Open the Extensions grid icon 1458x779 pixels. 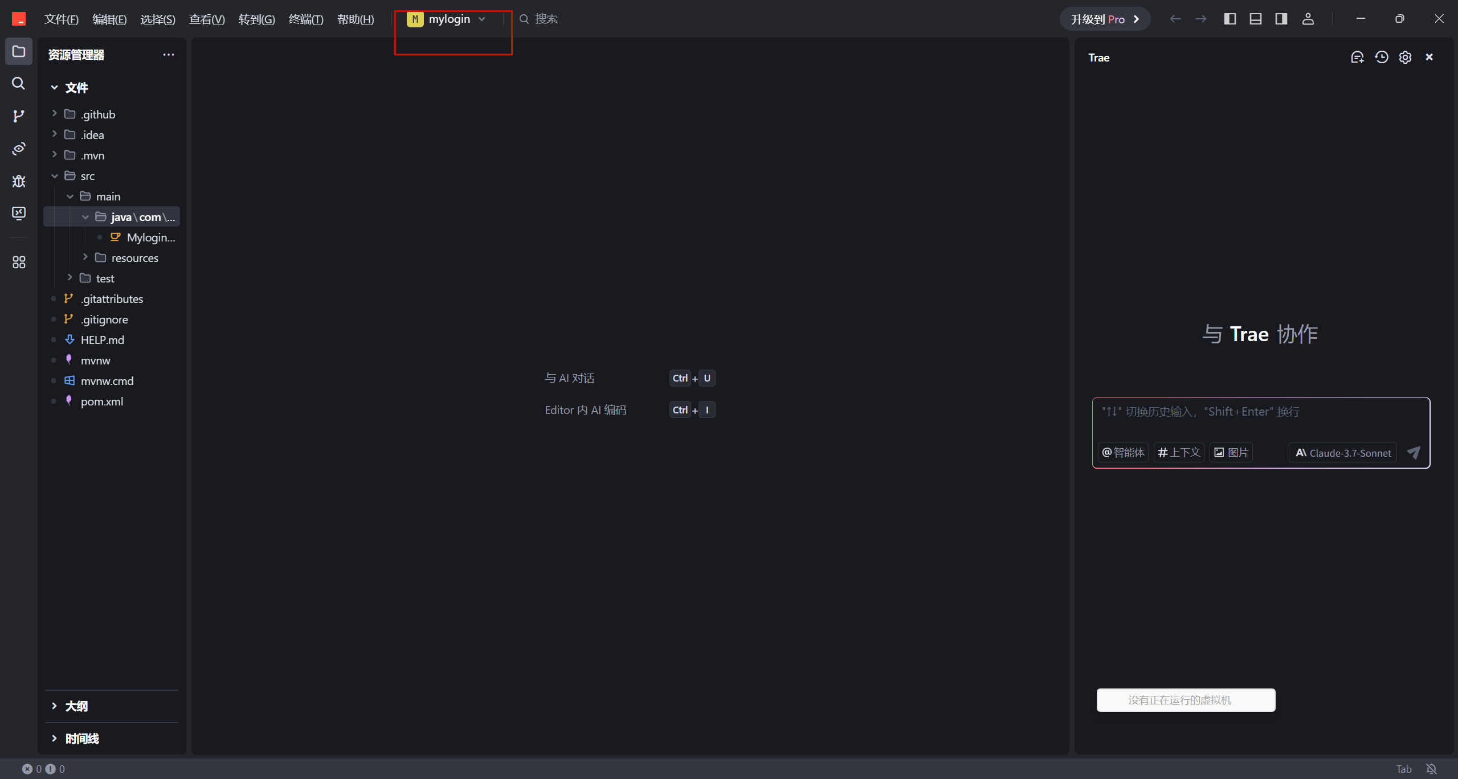point(18,263)
